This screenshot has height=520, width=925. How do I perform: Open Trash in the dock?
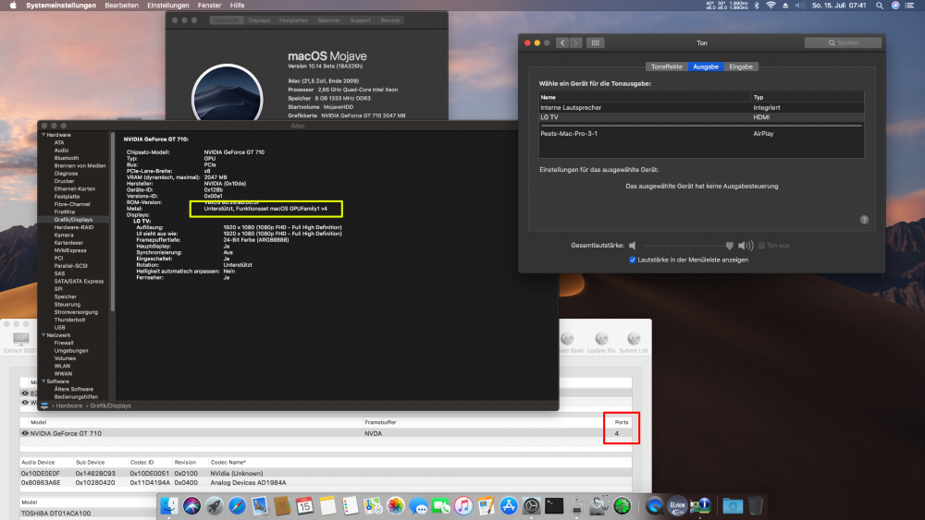click(756, 506)
